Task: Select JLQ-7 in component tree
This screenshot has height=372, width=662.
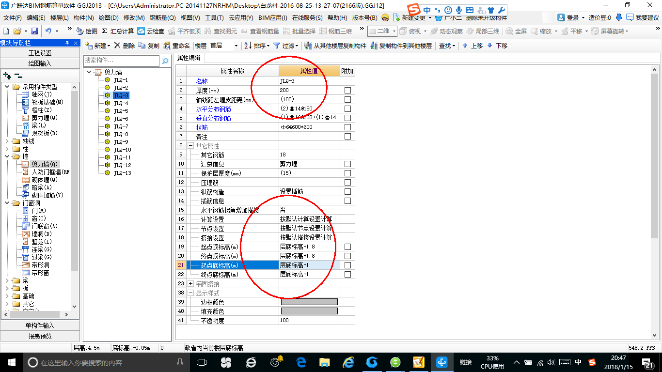Action: pos(121,126)
